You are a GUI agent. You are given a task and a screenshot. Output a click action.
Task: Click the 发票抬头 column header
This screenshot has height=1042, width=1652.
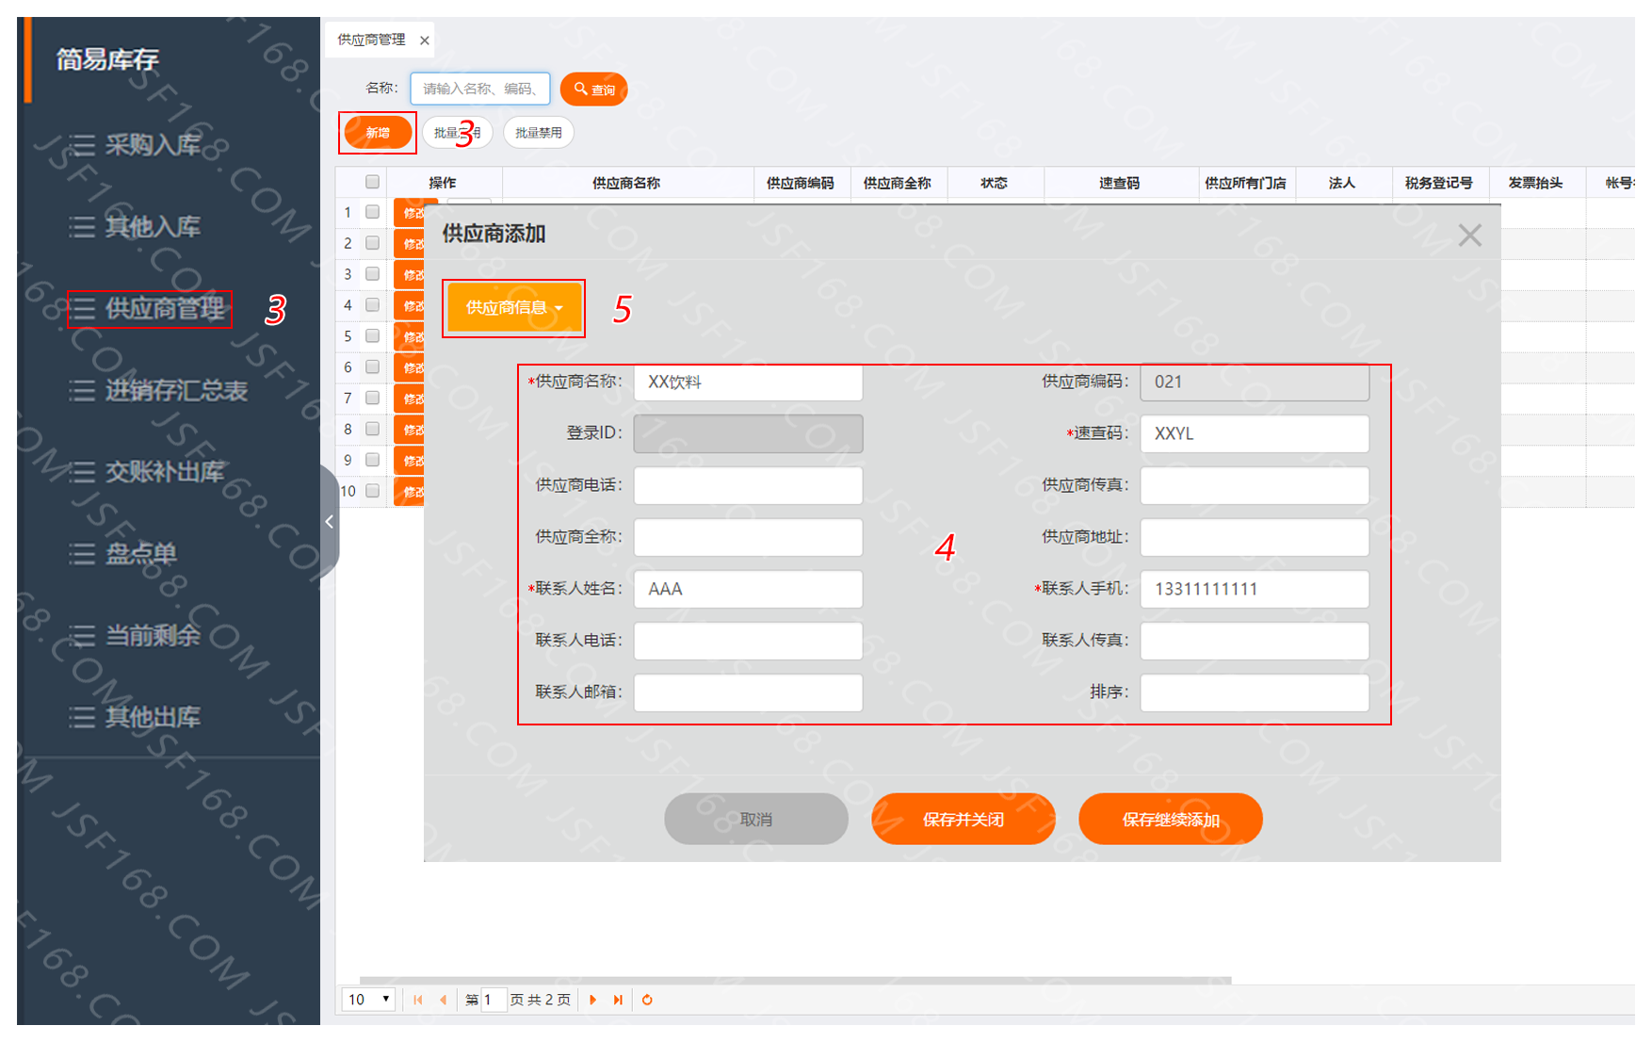coord(1535,183)
